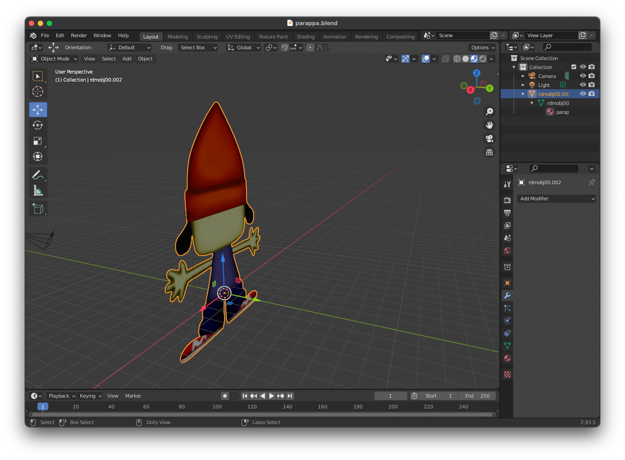Switch to Shading workspace tab
This screenshot has width=625, height=460.
(305, 37)
